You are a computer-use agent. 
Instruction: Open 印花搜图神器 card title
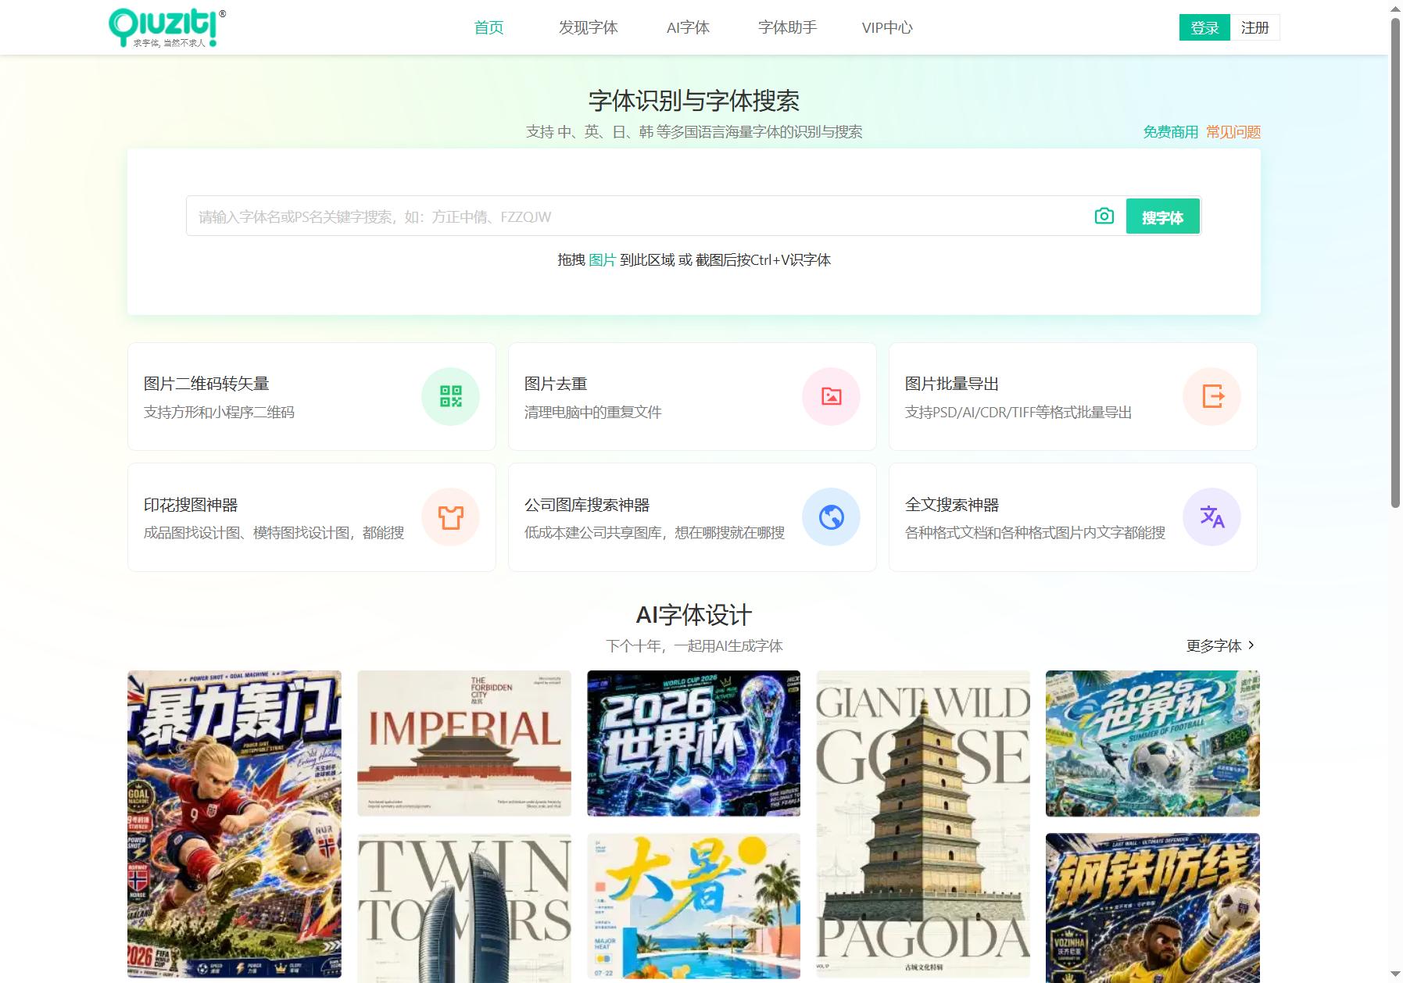click(191, 505)
